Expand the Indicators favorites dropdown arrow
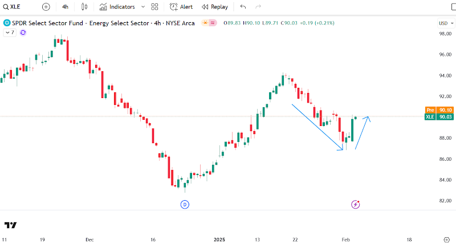The width and height of the screenshot is (456, 244). pos(143,7)
